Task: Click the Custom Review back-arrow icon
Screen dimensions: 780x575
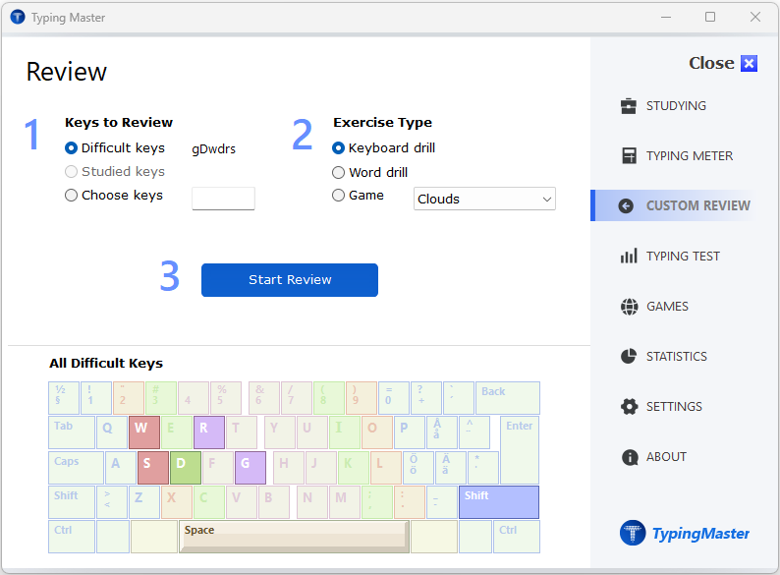Action: 626,205
